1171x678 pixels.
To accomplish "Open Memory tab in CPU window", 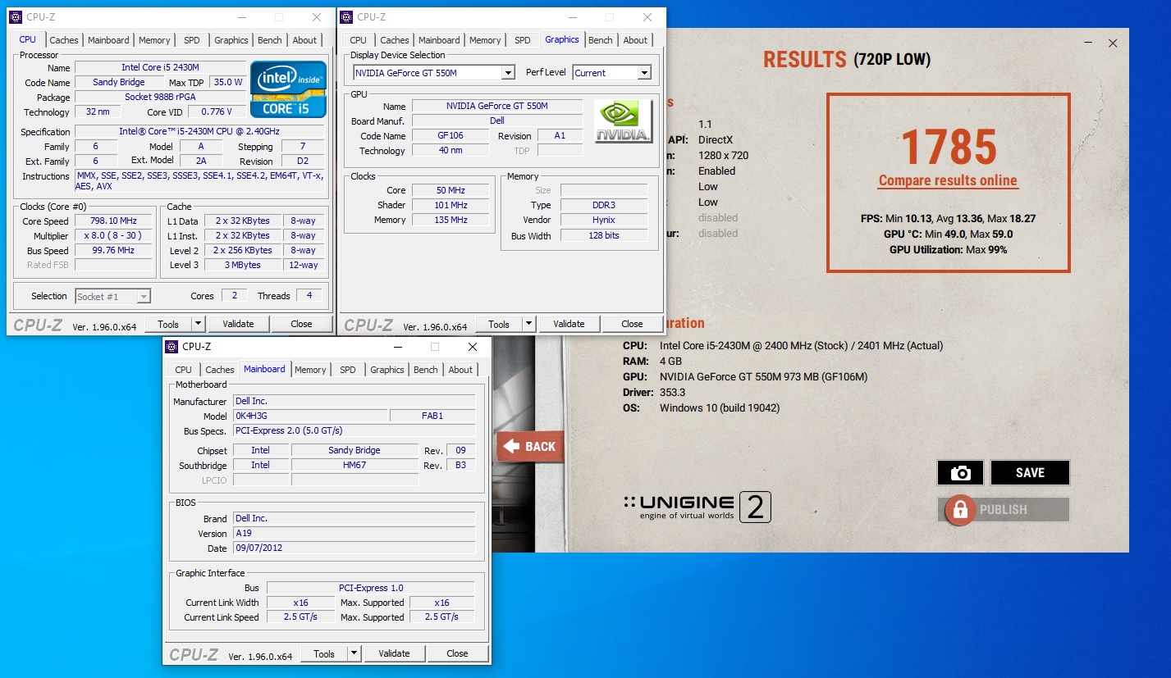I will [x=154, y=40].
